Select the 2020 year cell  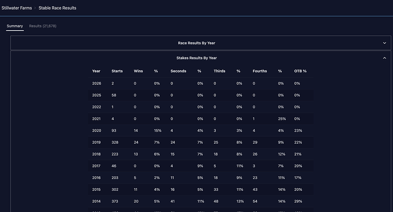pos(96,131)
